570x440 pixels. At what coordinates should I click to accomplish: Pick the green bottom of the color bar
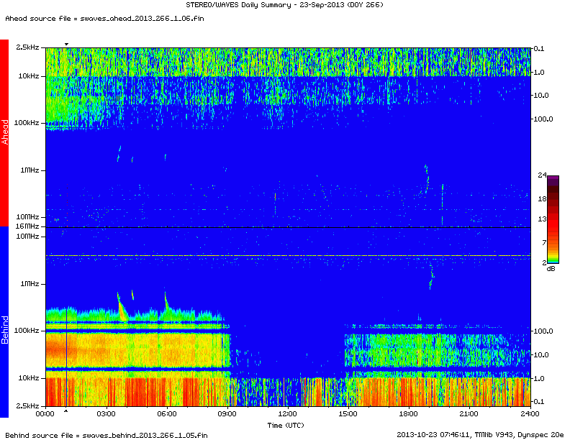(x=553, y=259)
